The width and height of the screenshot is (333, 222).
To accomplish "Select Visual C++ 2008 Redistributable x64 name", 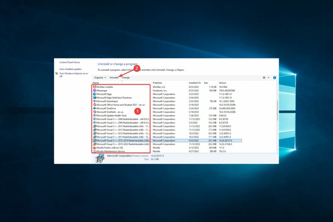I will (x=123, y=119).
